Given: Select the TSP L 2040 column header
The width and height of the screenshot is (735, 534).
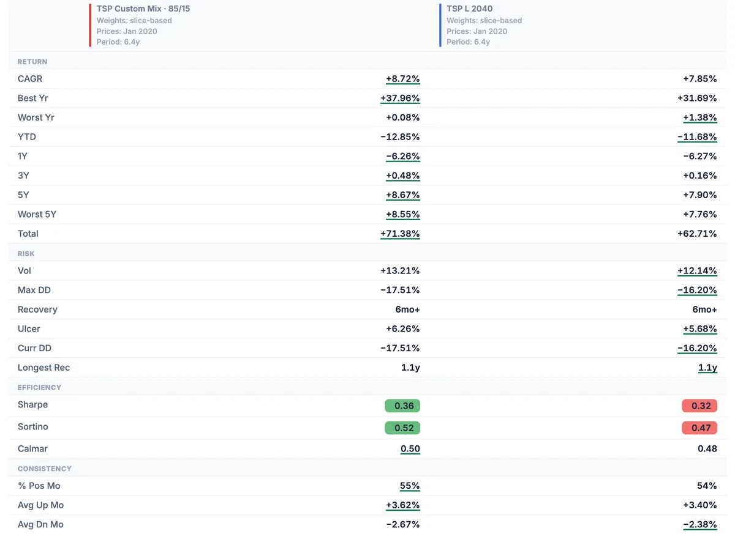Looking at the screenshot, I should [470, 9].
